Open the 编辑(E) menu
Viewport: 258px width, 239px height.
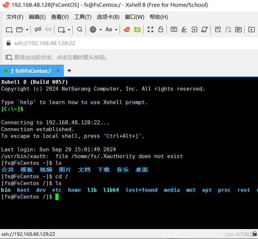37,17
